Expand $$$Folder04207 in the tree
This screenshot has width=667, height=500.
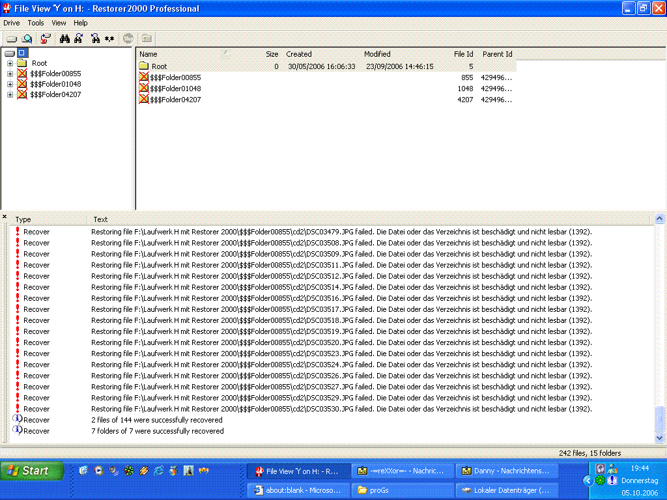pos(10,94)
